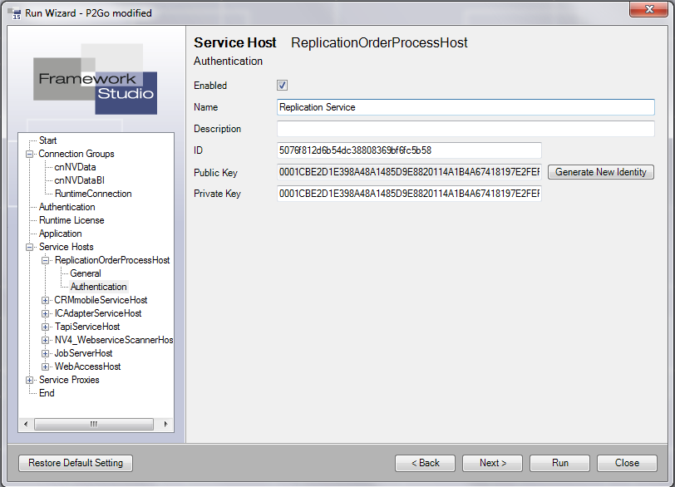
Task: Click the Run button
Action: (559, 463)
